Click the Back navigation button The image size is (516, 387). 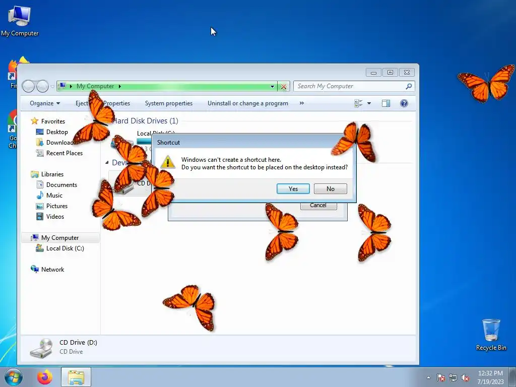click(x=28, y=86)
